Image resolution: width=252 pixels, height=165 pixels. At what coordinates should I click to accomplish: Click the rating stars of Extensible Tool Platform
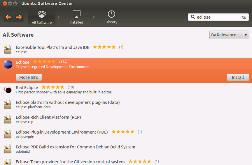(104, 47)
